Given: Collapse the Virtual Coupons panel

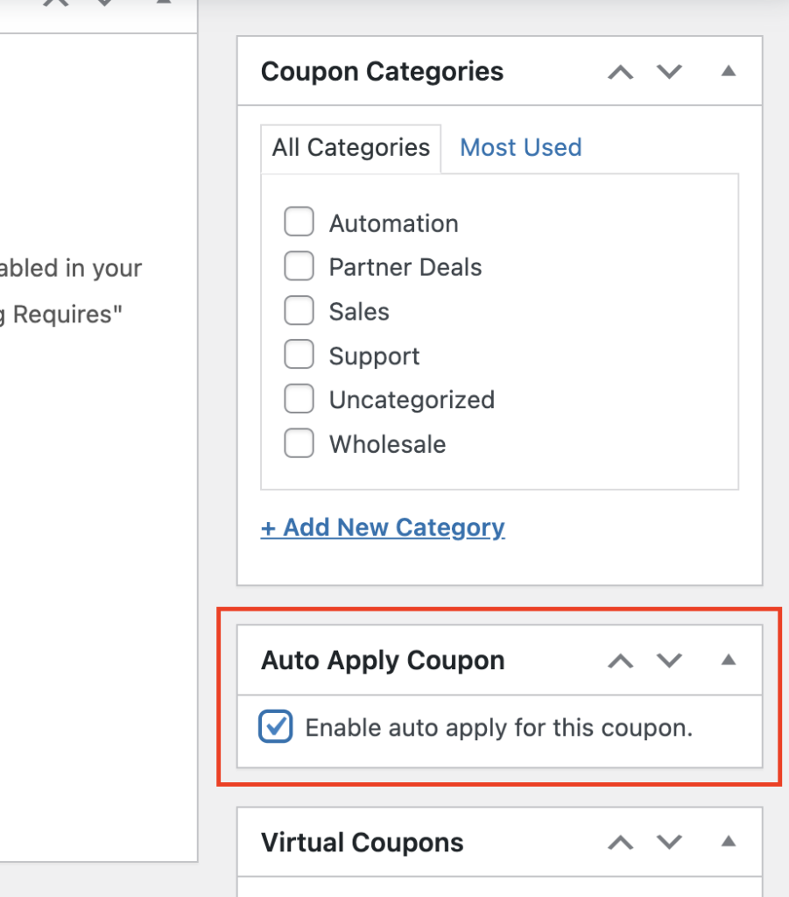Looking at the screenshot, I should (728, 842).
